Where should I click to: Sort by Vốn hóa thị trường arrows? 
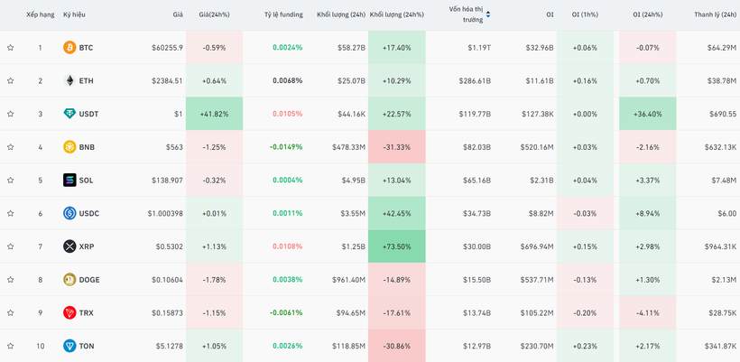pos(488,14)
